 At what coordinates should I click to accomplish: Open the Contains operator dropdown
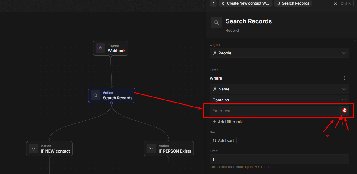click(279, 100)
